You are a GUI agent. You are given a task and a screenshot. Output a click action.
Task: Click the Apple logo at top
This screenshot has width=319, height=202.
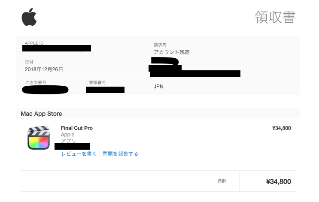pyautogui.click(x=29, y=18)
